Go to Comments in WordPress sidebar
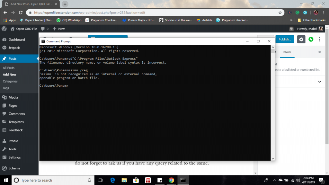Viewport: 329px width, 185px height. pyautogui.click(x=17, y=114)
